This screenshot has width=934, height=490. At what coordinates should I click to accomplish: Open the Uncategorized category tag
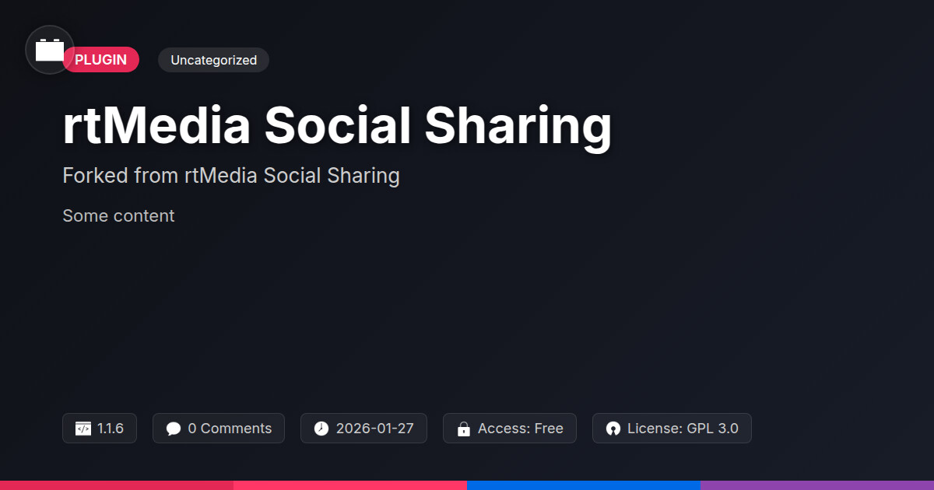(213, 60)
